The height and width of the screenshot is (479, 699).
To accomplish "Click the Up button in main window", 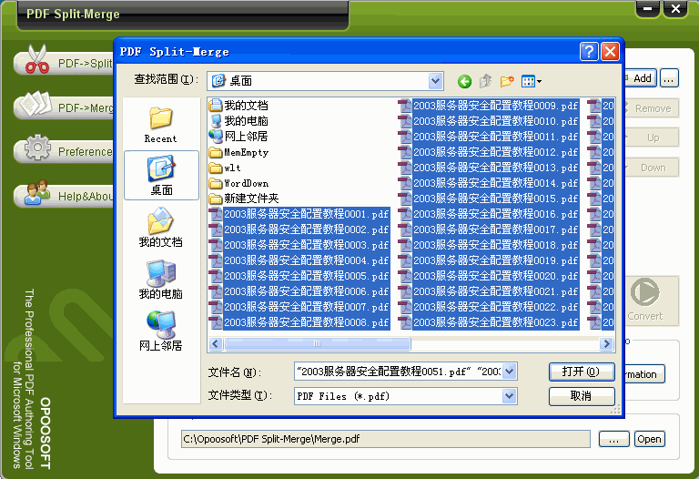I will (652, 138).
